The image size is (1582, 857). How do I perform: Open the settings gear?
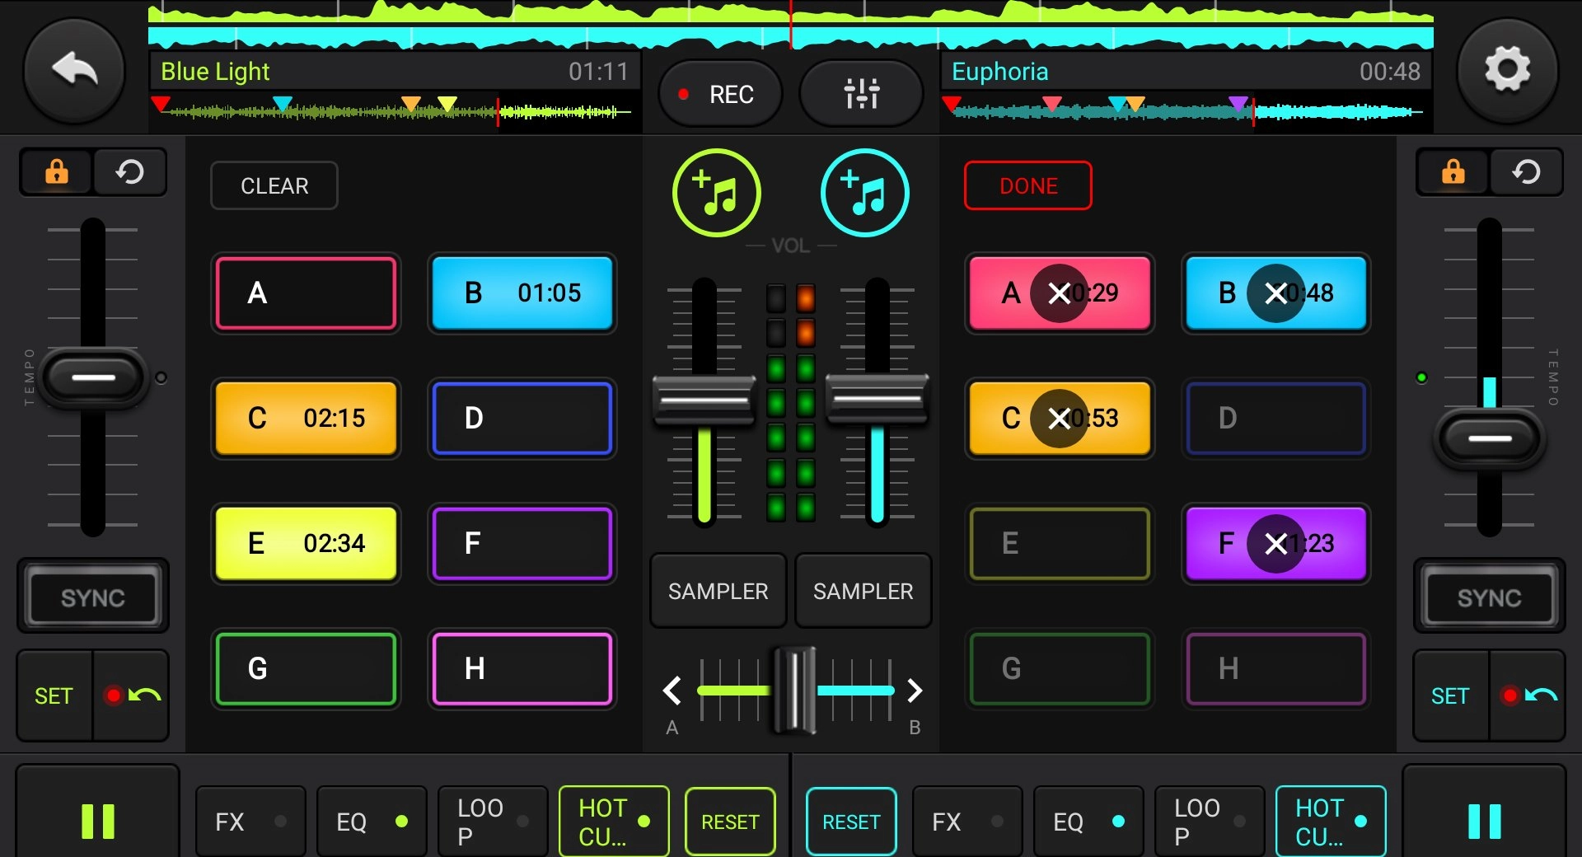[1509, 71]
